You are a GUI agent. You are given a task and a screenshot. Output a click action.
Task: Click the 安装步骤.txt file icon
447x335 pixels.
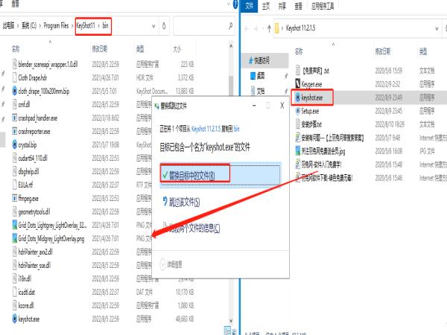pyautogui.click(x=297, y=124)
